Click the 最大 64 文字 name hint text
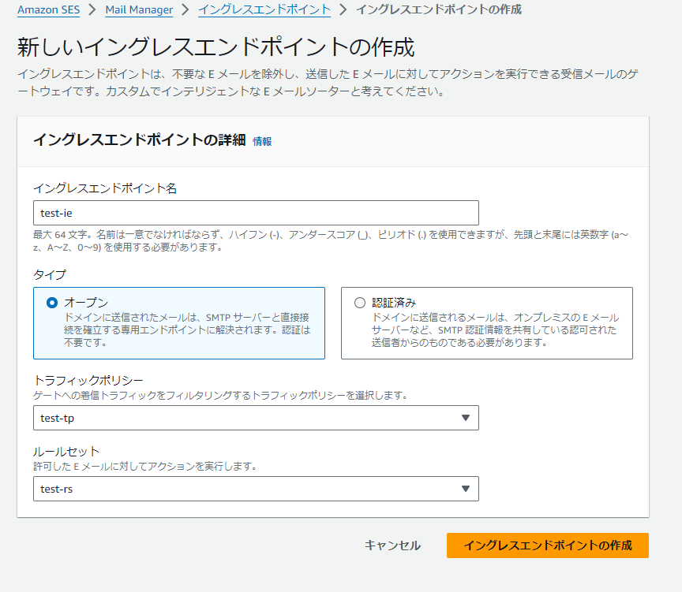The width and height of the screenshot is (682, 592). [331, 241]
